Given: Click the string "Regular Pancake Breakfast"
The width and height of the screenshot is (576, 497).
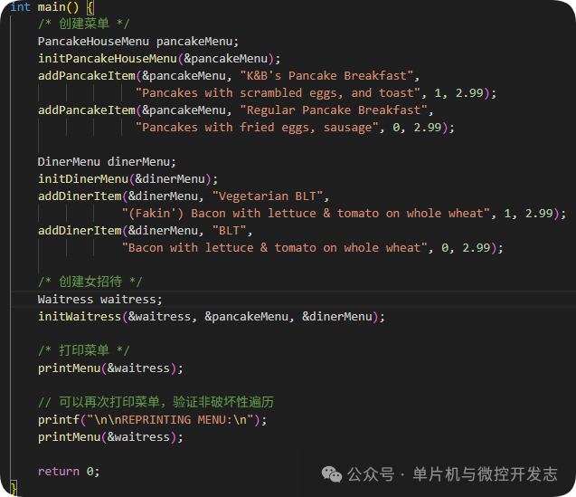Looking at the screenshot, I should click(x=334, y=110).
